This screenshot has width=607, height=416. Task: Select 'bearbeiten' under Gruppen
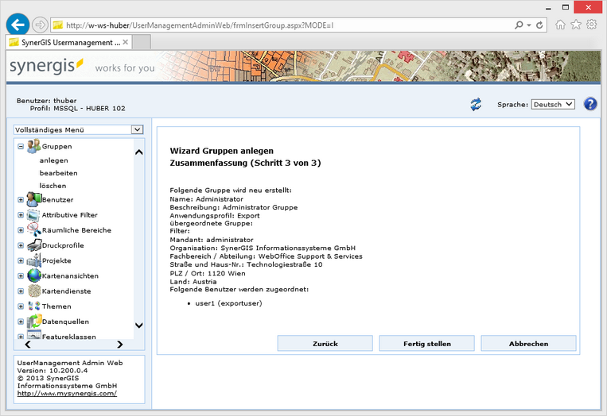pyautogui.click(x=58, y=173)
